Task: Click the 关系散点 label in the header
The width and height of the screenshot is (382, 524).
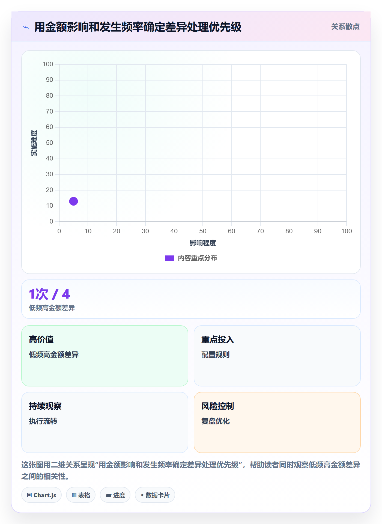Action: [345, 27]
